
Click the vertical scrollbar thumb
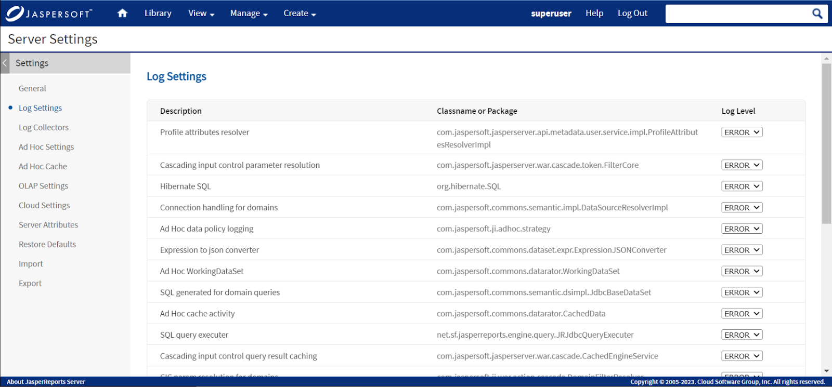(826, 143)
